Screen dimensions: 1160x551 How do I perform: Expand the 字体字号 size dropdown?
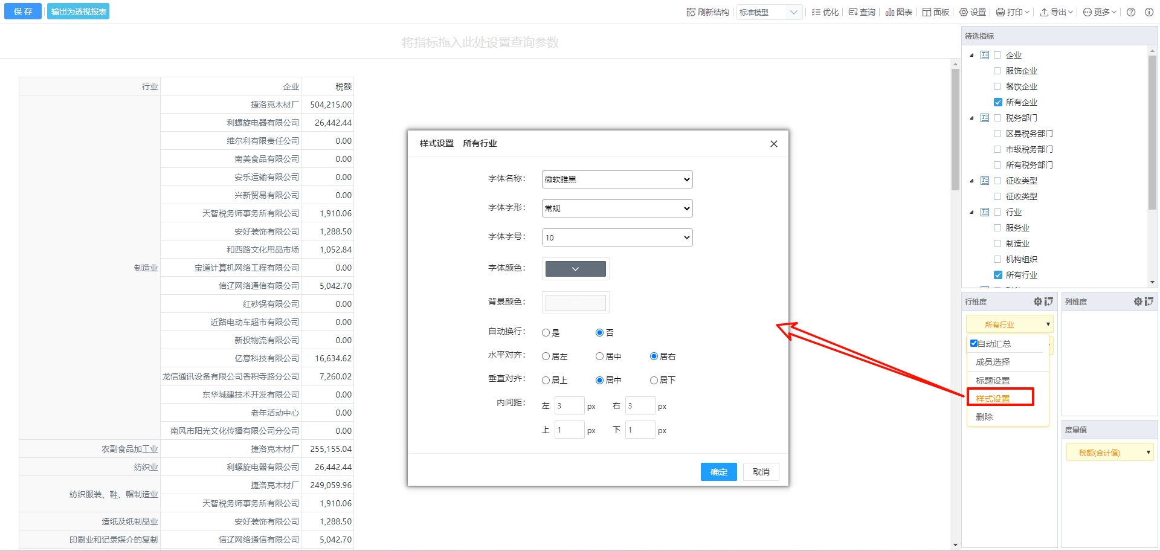617,237
